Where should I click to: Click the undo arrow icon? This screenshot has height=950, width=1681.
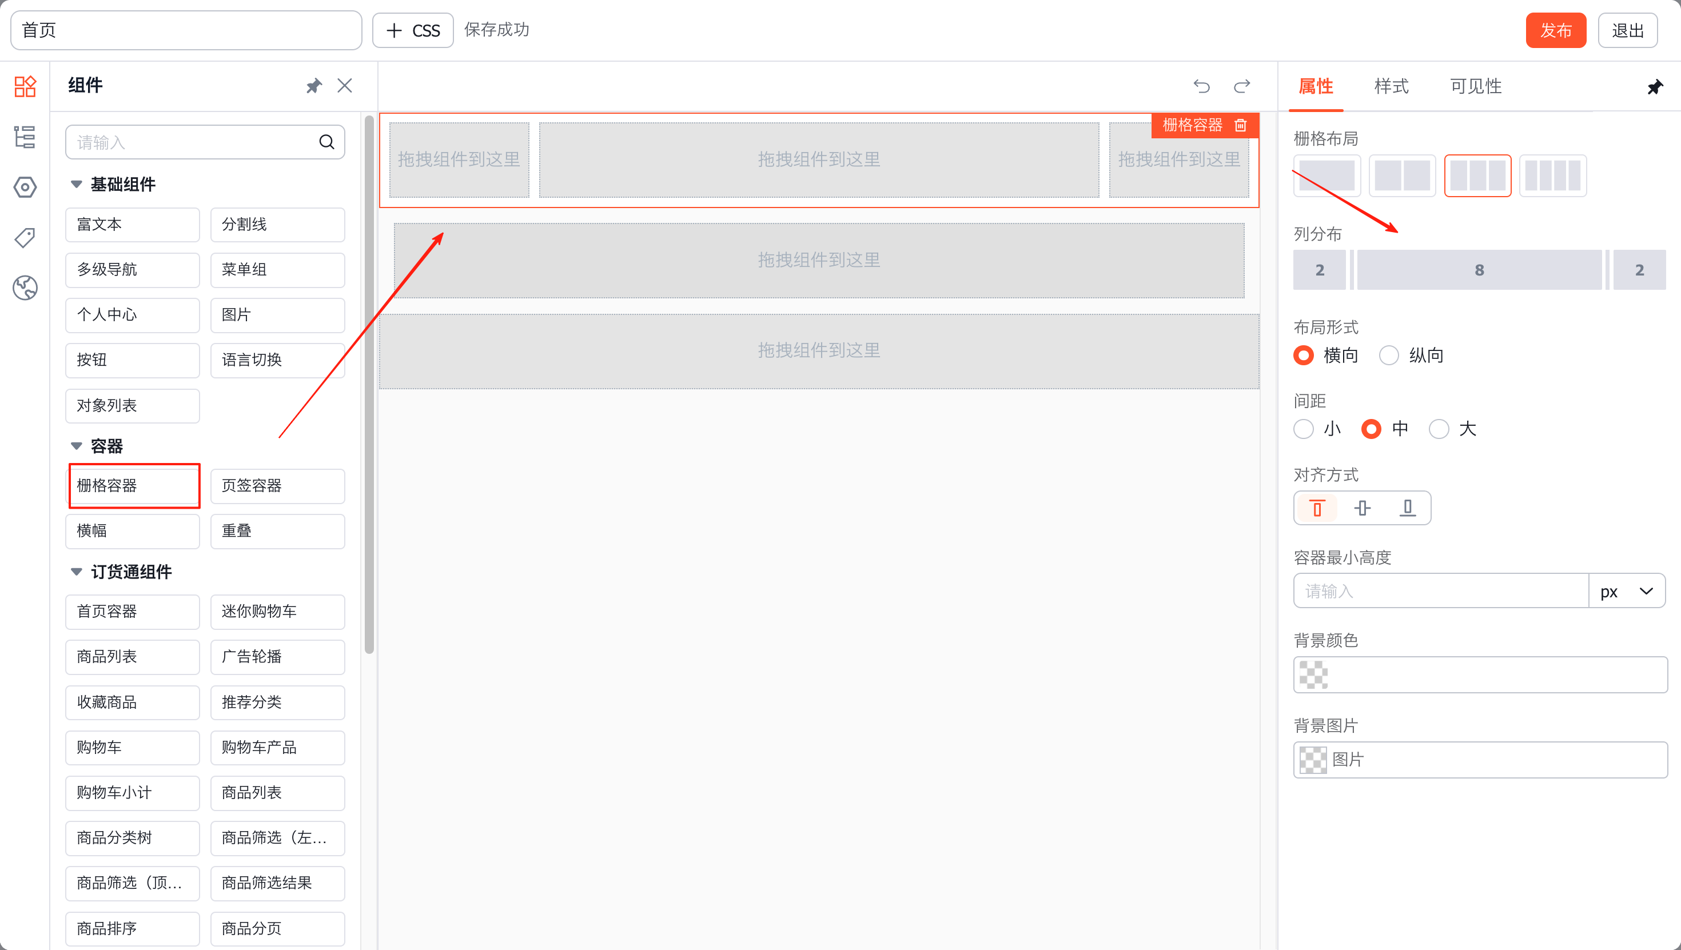1201,86
